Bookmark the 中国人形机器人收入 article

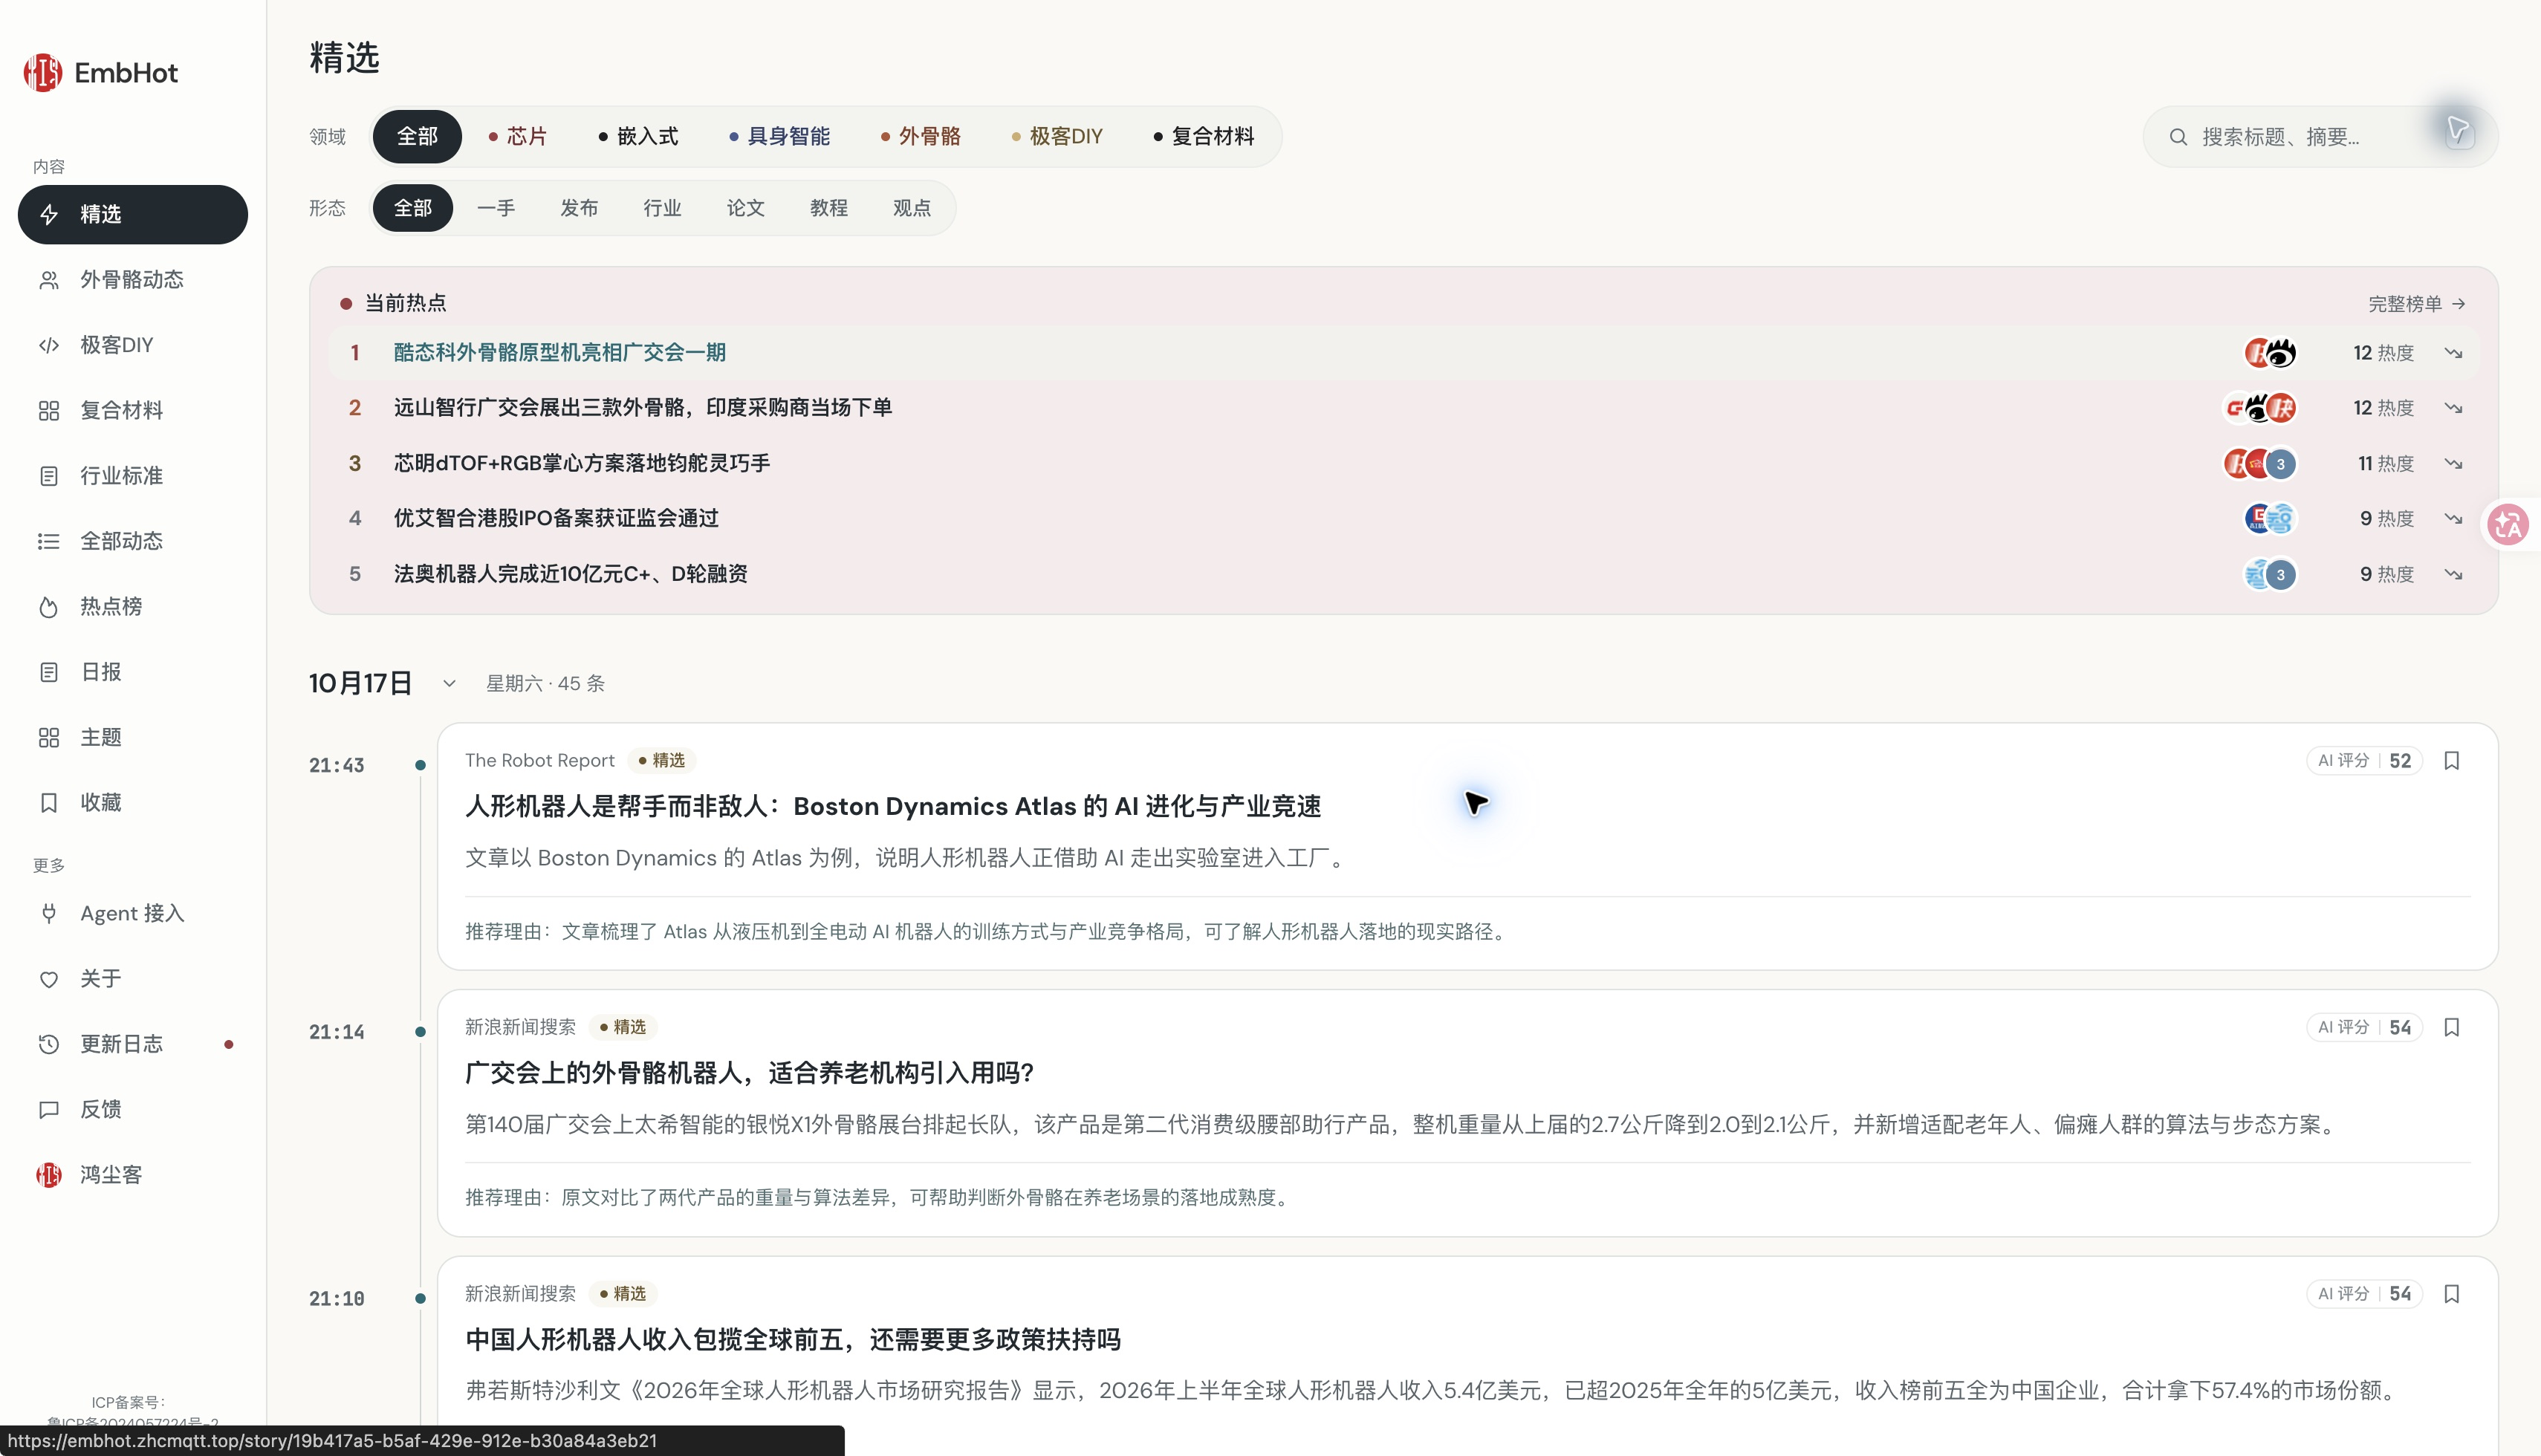coord(2451,1294)
